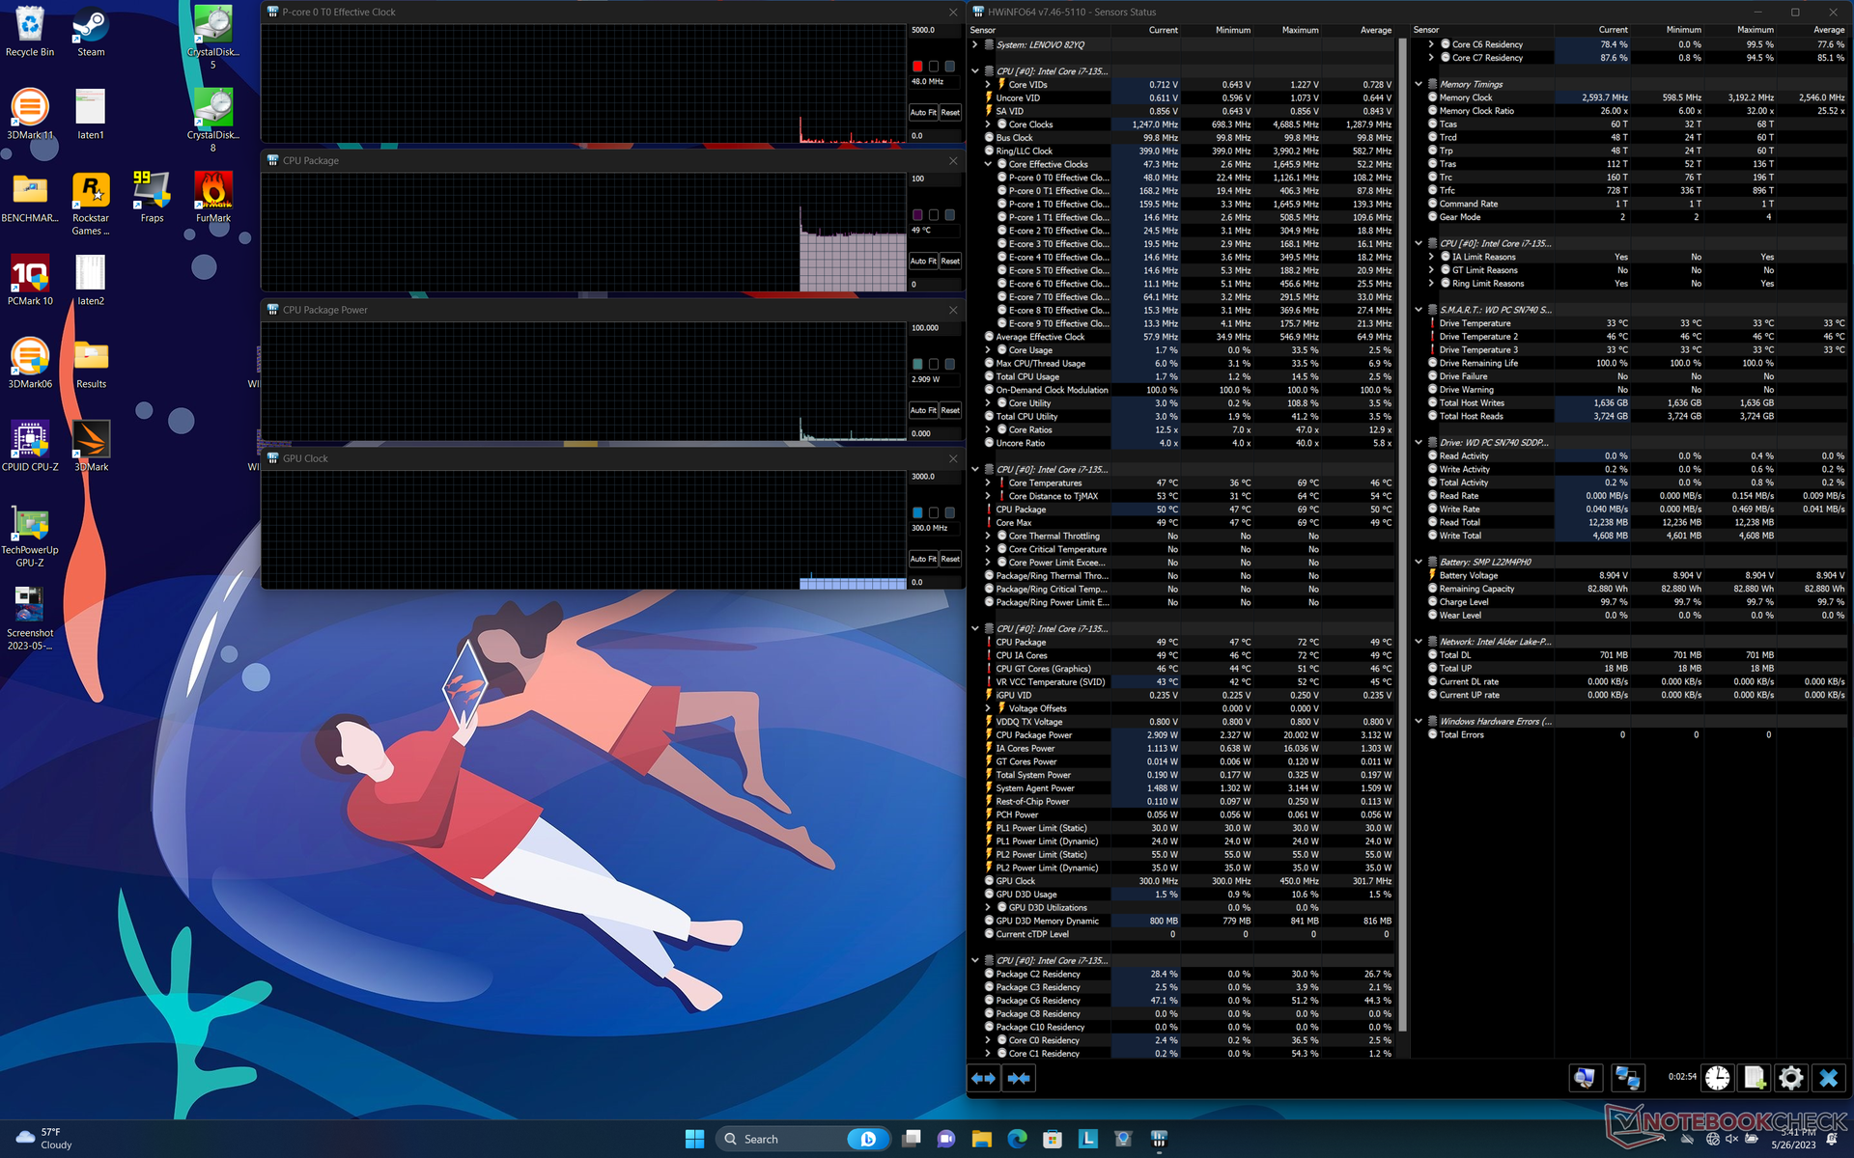Click Reset in P-core 0 T0 Effective Clock graph

pyautogui.click(x=950, y=113)
